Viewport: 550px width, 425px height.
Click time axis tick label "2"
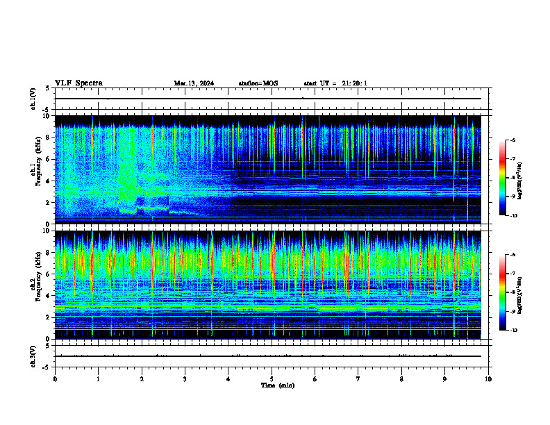142,379
